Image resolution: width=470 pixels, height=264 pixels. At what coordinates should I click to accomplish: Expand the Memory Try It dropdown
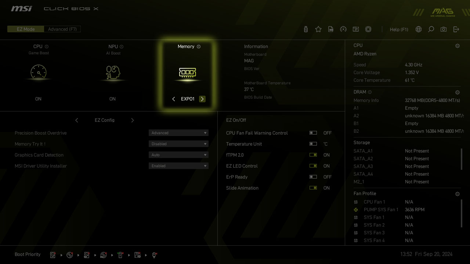(178, 144)
